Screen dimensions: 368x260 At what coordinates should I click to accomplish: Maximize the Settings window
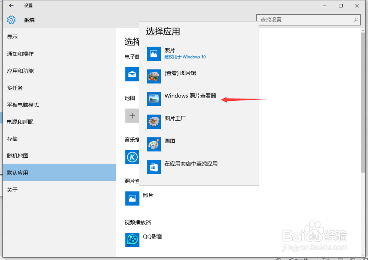point(341,6)
